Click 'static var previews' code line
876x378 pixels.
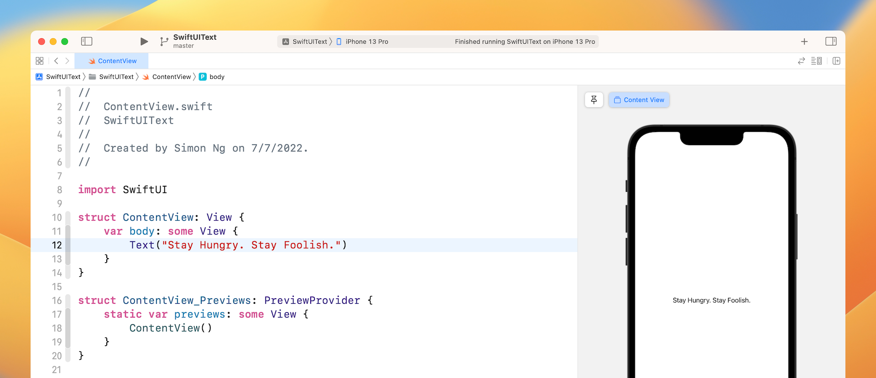pyautogui.click(x=206, y=314)
